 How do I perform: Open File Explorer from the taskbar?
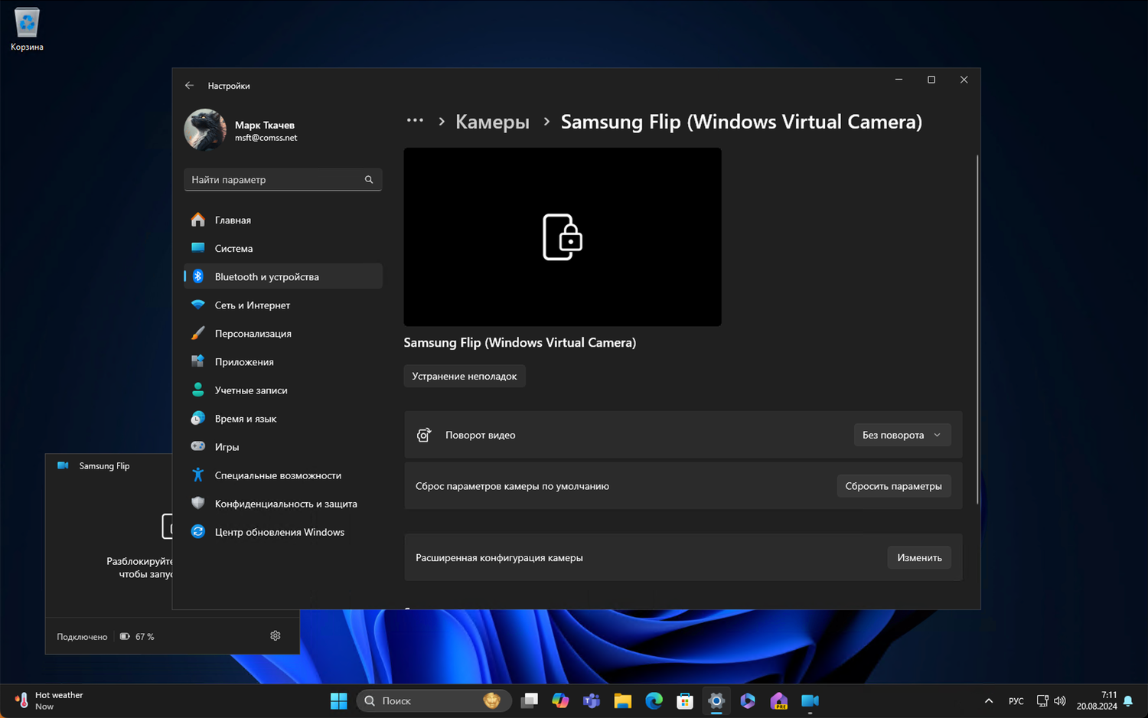[622, 701]
